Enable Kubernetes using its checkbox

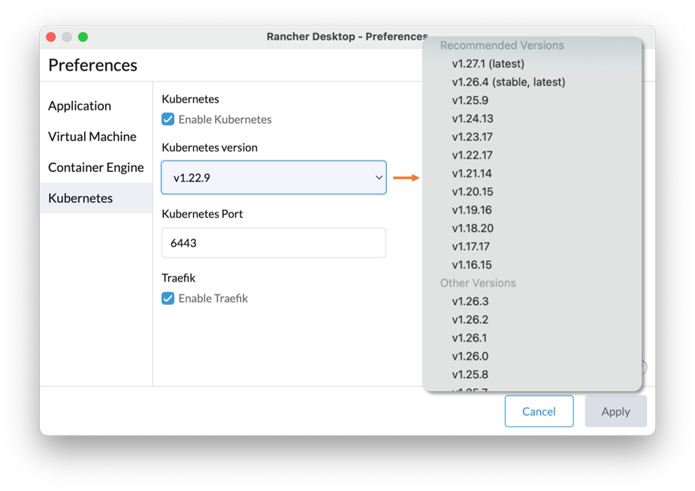(167, 119)
